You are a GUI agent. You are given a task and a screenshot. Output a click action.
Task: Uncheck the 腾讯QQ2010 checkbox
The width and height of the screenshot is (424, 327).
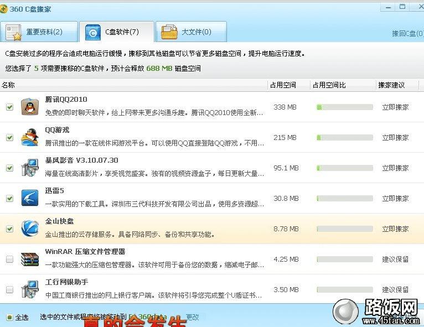pos(10,107)
